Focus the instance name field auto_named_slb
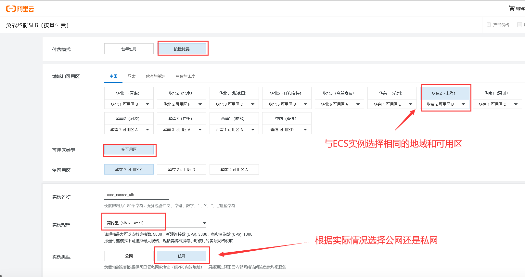The image size is (525, 277). [137, 195]
